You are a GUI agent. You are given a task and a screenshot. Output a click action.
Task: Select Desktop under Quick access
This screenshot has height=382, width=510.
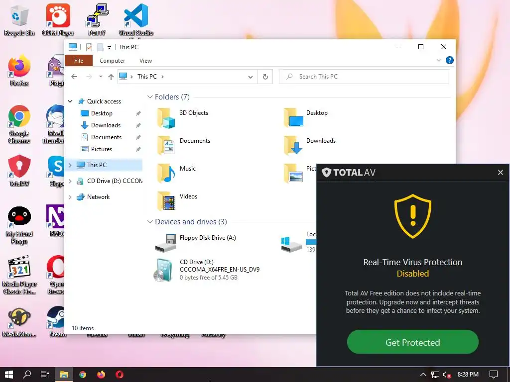(102, 113)
